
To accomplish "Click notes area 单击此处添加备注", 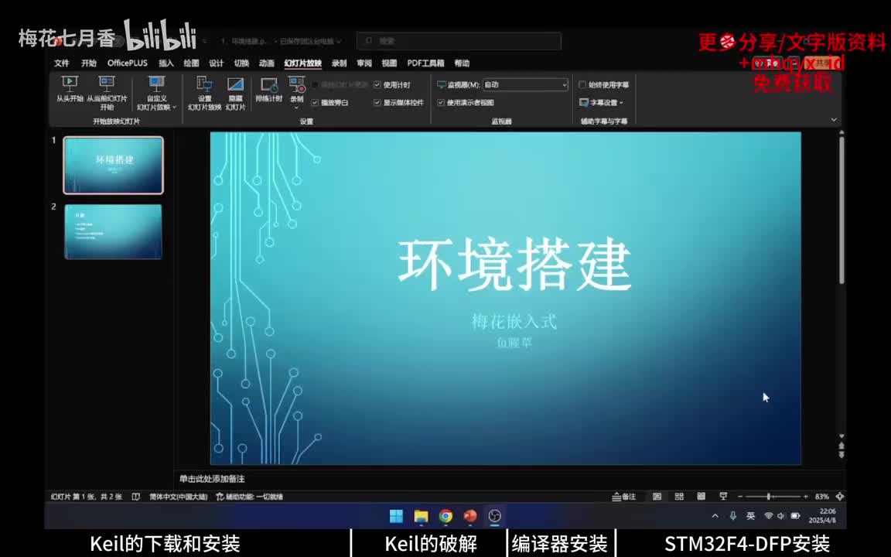I will [x=212, y=479].
